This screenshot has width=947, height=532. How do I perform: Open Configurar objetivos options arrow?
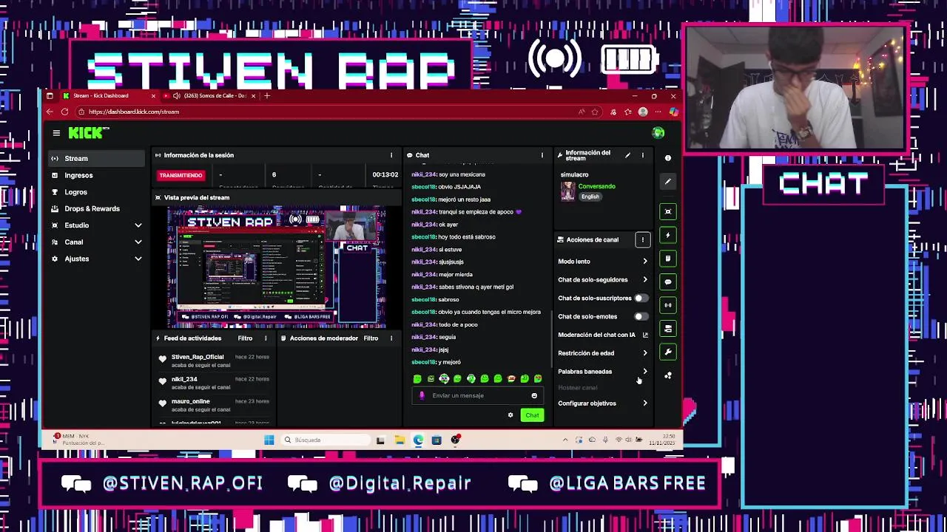(x=644, y=403)
